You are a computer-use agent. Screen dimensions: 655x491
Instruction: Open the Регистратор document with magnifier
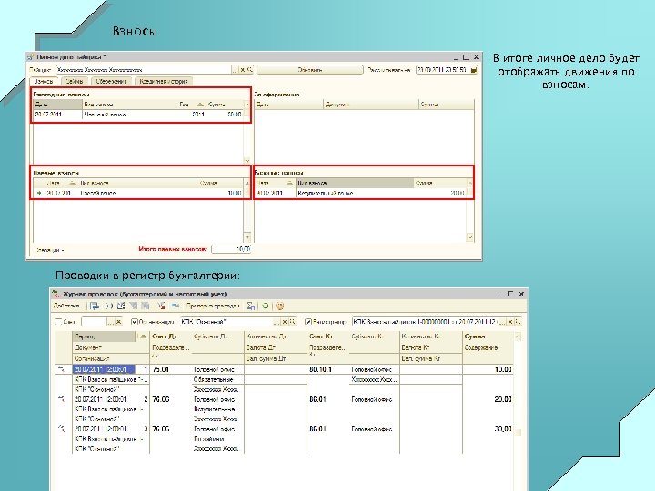pyautogui.click(x=518, y=322)
